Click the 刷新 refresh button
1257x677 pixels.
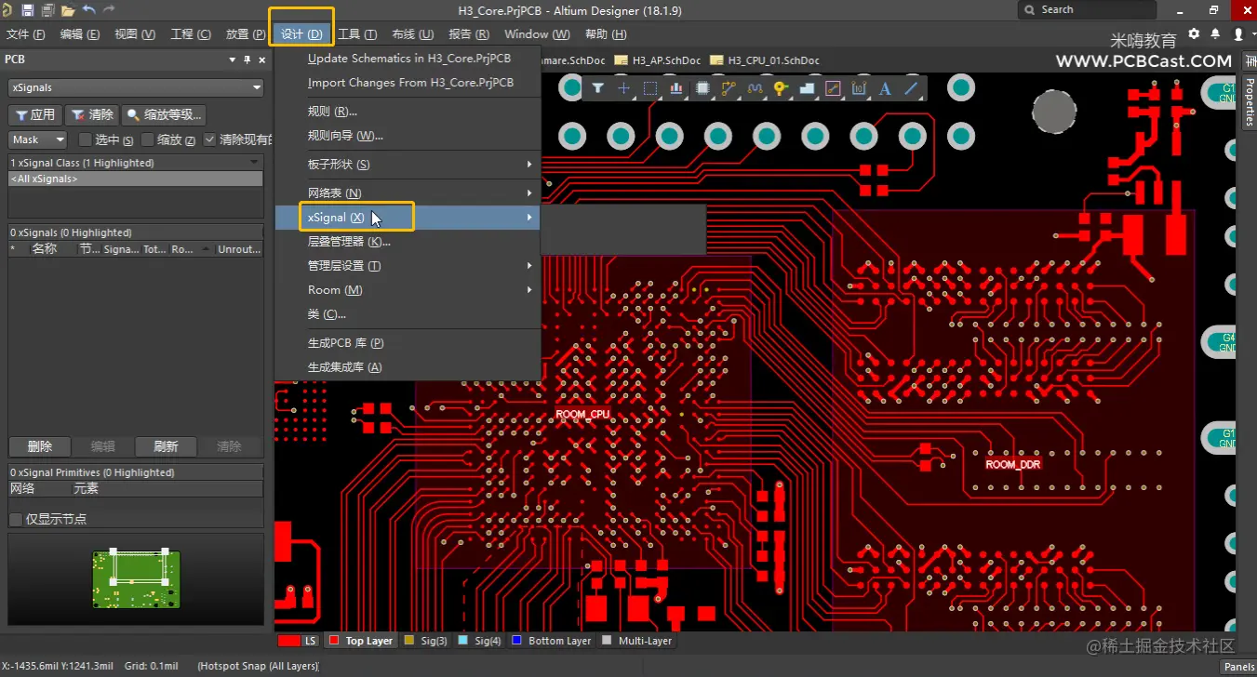166,446
